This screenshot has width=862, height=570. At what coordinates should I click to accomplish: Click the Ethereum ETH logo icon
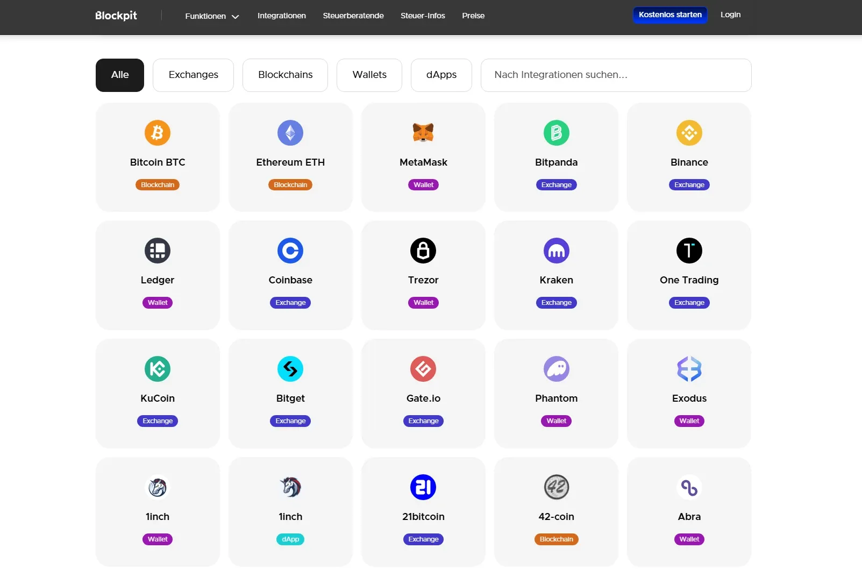(x=290, y=133)
